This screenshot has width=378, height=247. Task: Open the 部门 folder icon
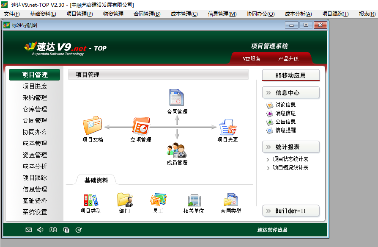[x=125, y=200]
